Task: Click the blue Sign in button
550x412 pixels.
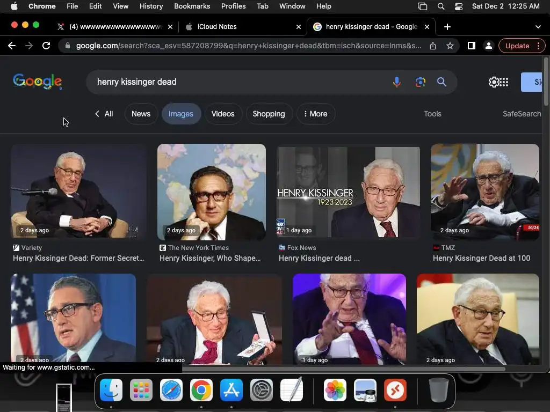Action: [x=531, y=82]
